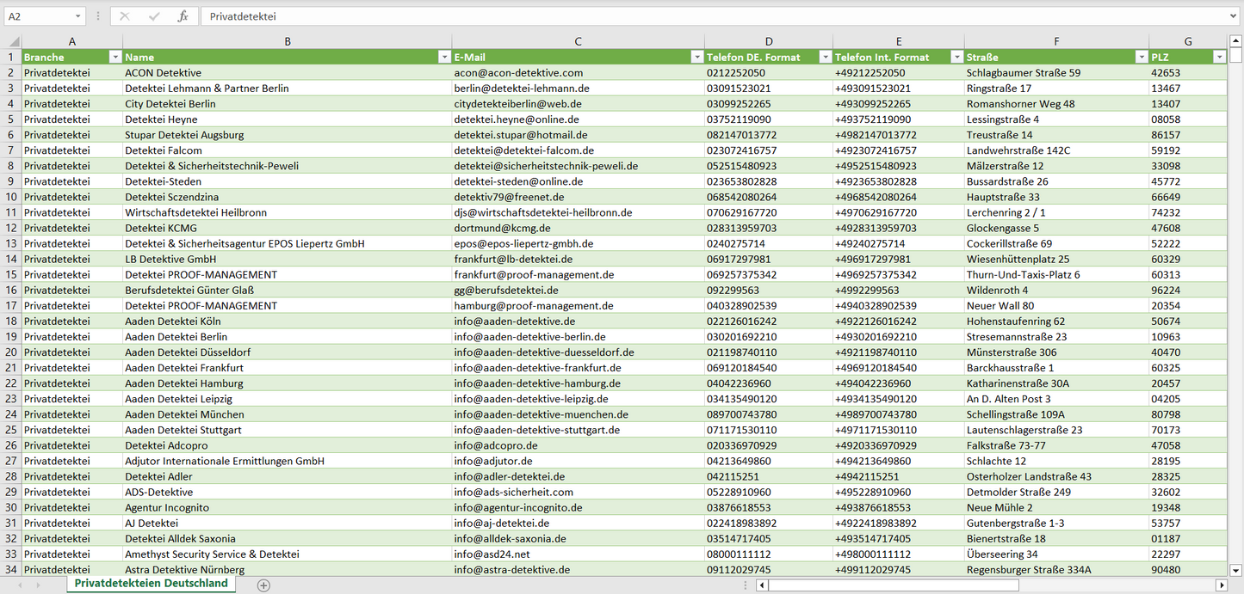
Task: Select row 17 header
Action: (10, 305)
